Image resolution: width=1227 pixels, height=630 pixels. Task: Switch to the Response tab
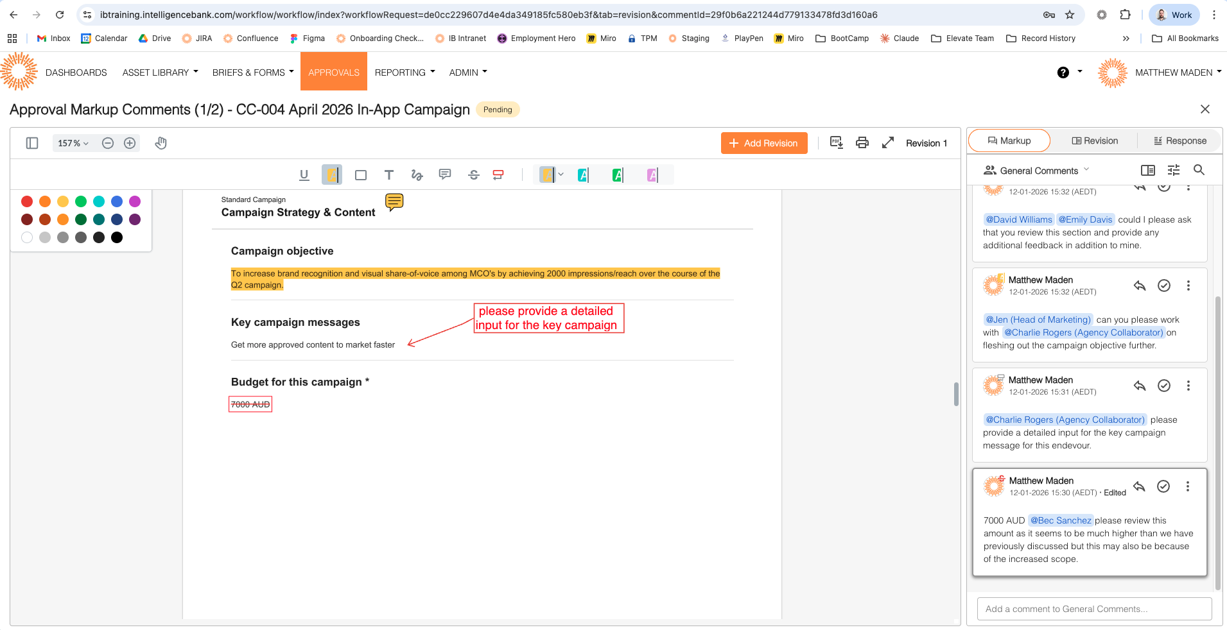[x=1179, y=140]
